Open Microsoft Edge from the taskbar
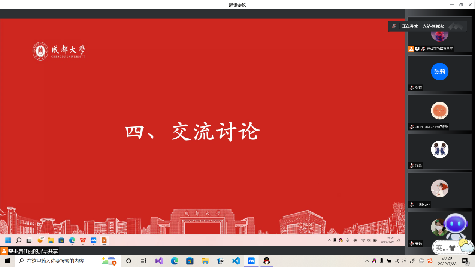Image resolution: width=475 pixels, height=267 pixels. pos(175,261)
